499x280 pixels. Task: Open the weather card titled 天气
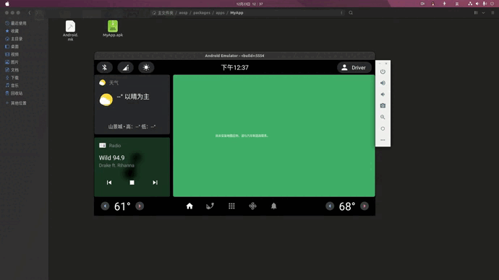132,105
